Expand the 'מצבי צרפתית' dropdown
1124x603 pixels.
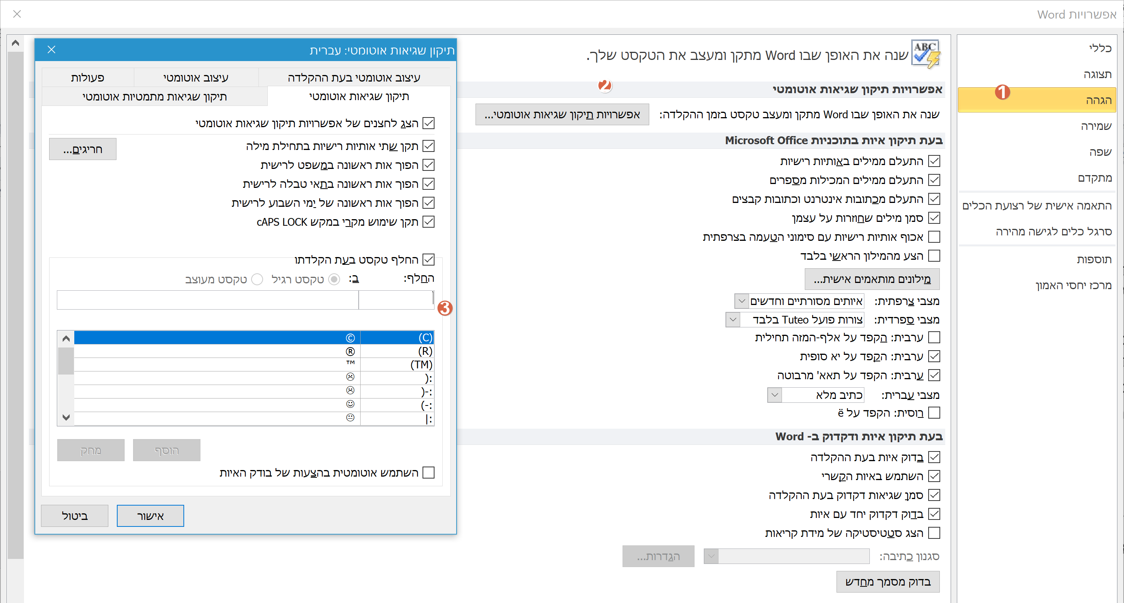point(741,301)
